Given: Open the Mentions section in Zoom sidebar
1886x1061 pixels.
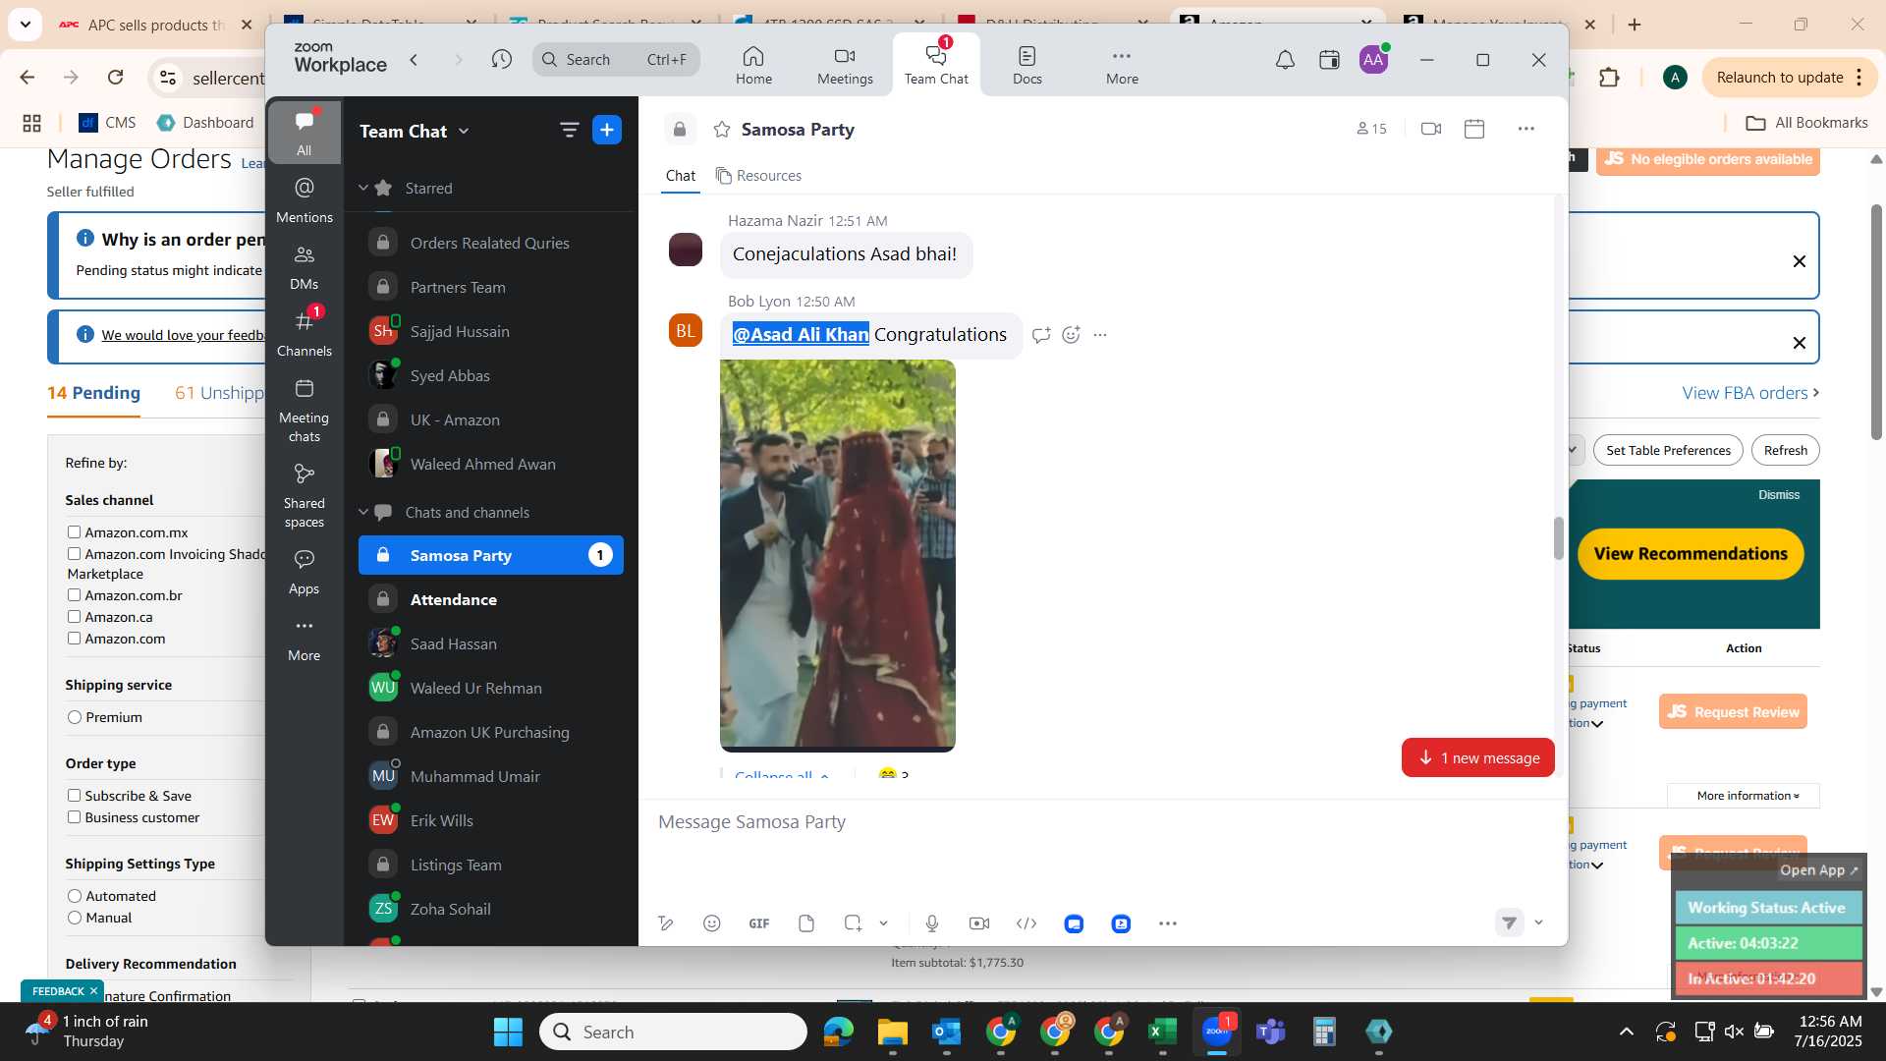Looking at the screenshot, I should coord(305,199).
